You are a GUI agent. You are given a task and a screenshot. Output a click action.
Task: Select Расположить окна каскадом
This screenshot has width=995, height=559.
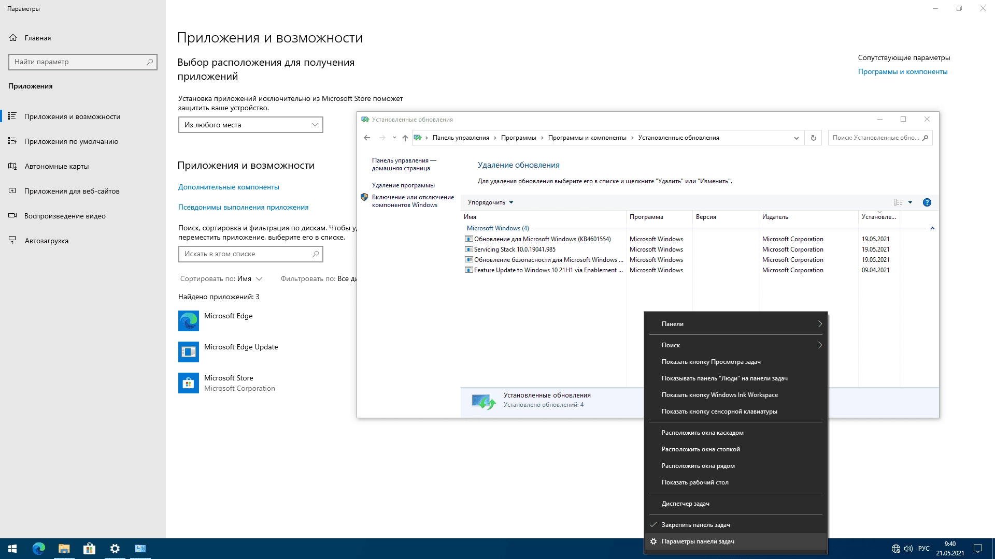(x=736, y=433)
